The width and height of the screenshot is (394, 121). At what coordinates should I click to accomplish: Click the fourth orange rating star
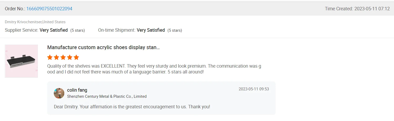(70, 57)
